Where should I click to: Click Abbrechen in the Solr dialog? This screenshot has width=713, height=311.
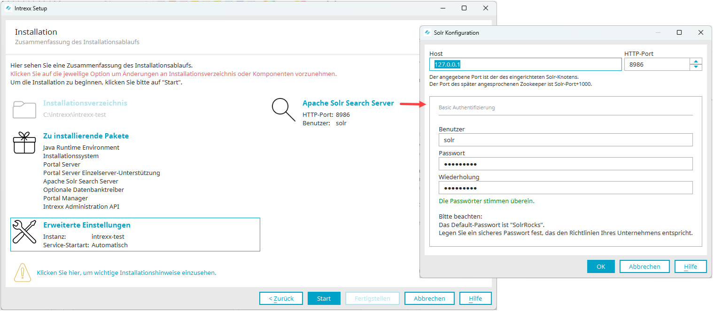[644, 266]
